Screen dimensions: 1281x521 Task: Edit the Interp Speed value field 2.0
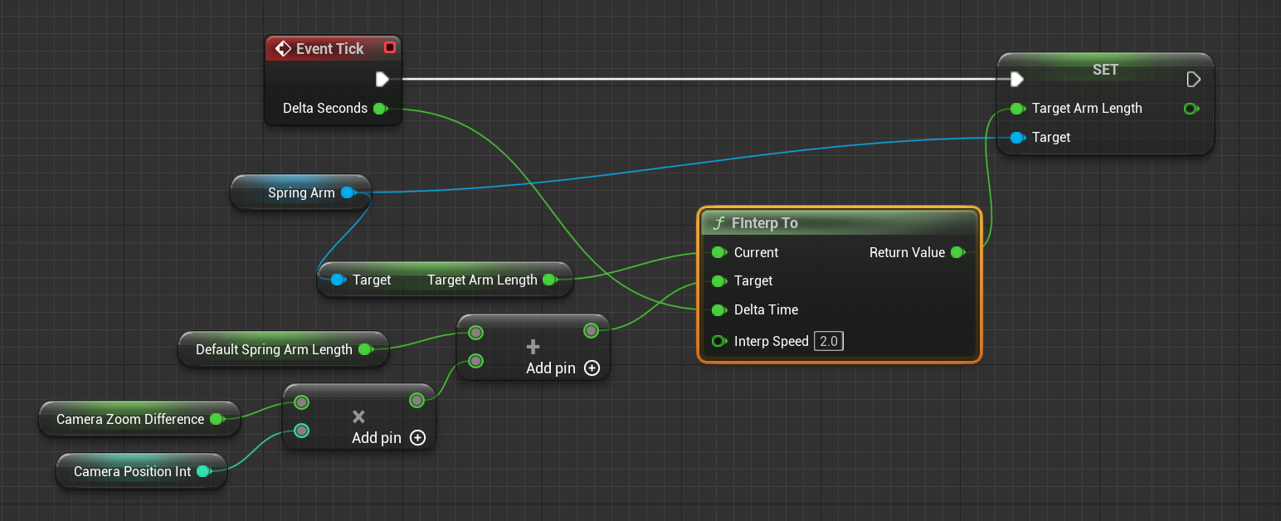coord(828,341)
